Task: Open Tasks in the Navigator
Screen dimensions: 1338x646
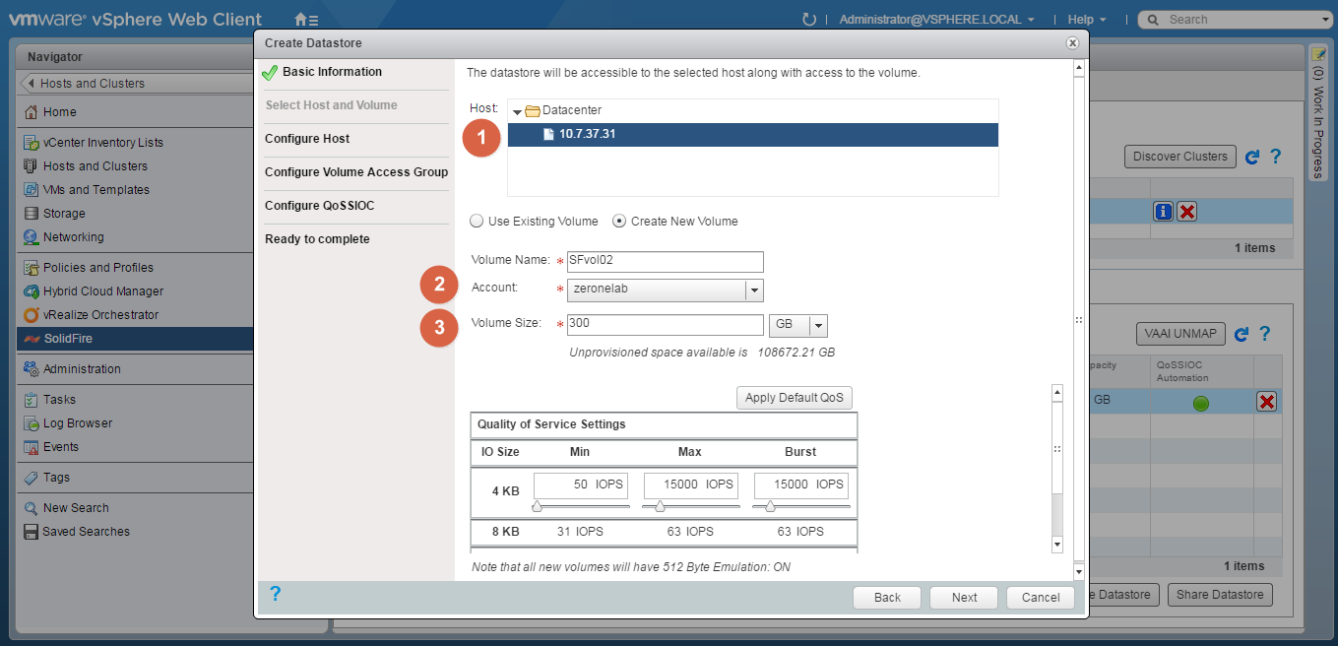Action: click(x=59, y=400)
